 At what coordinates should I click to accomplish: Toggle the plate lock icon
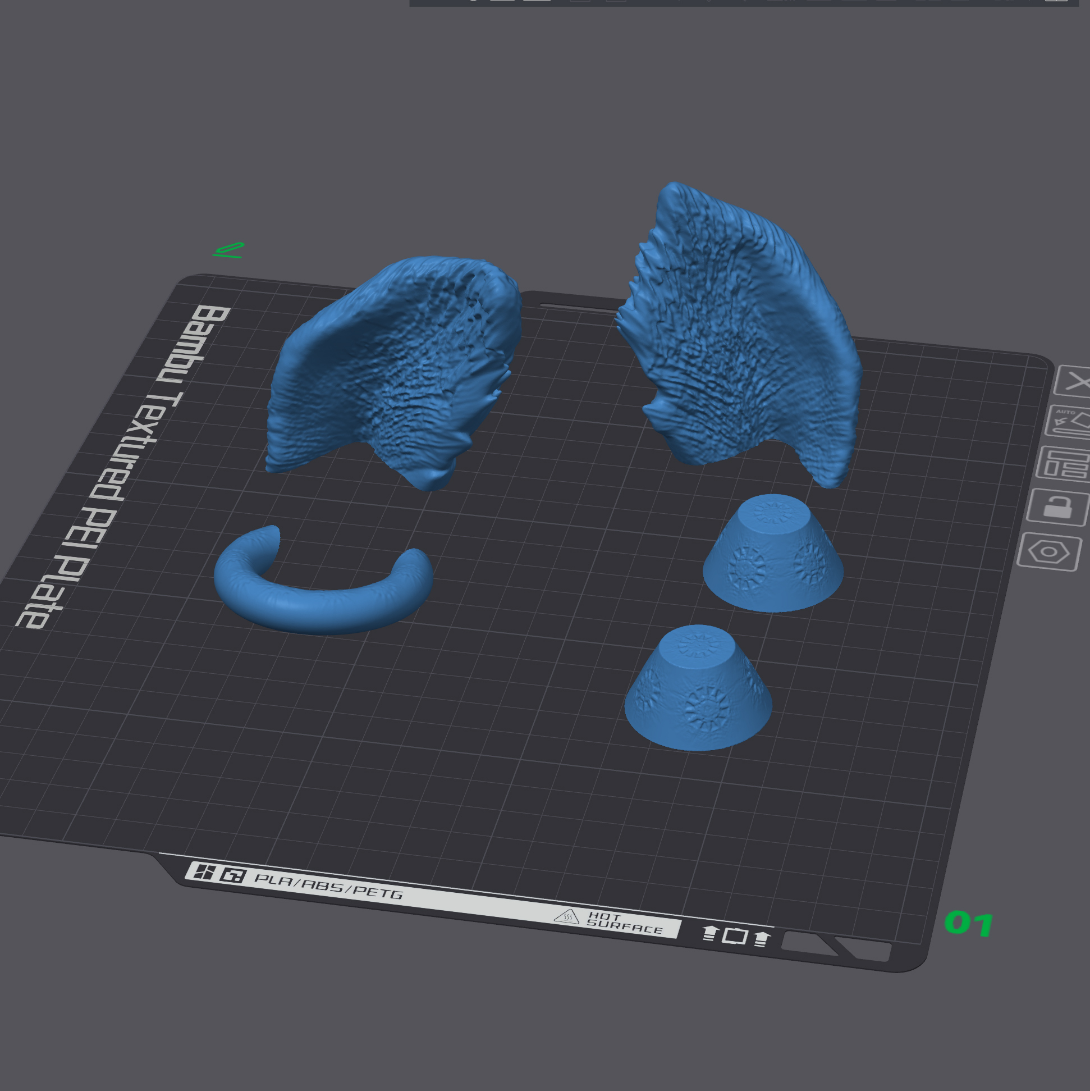coord(1057,506)
